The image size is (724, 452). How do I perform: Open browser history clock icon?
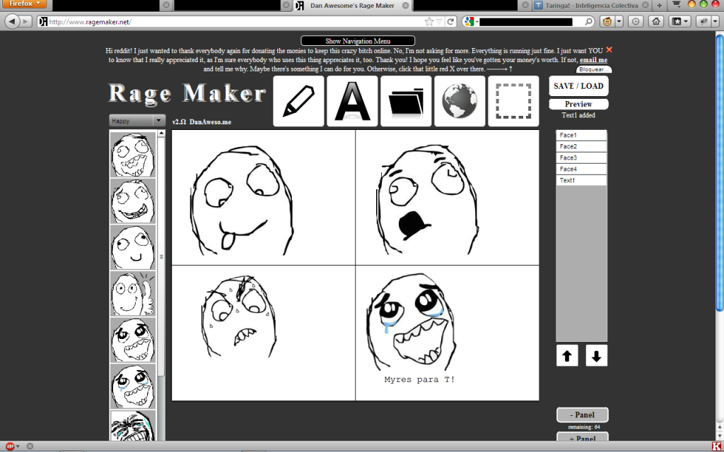(636, 21)
